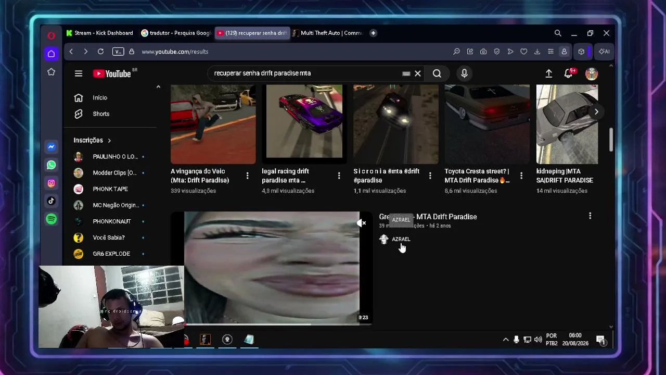The width and height of the screenshot is (666, 375).
Task: Open options for legal racing drift short
Action: point(339,176)
